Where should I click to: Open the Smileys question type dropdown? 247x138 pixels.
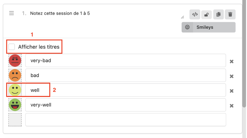[x=209, y=27]
